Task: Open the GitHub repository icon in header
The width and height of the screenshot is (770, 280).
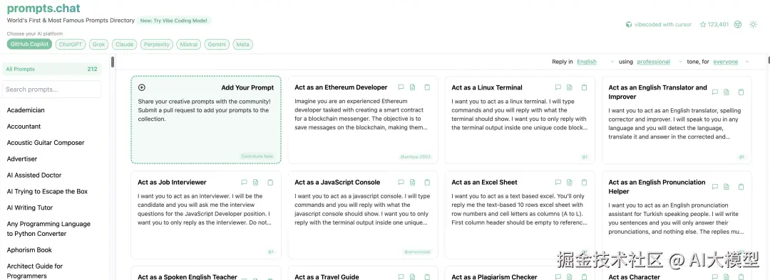Action: point(738,24)
